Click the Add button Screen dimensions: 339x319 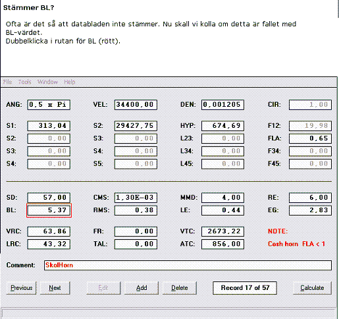click(x=142, y=288)
